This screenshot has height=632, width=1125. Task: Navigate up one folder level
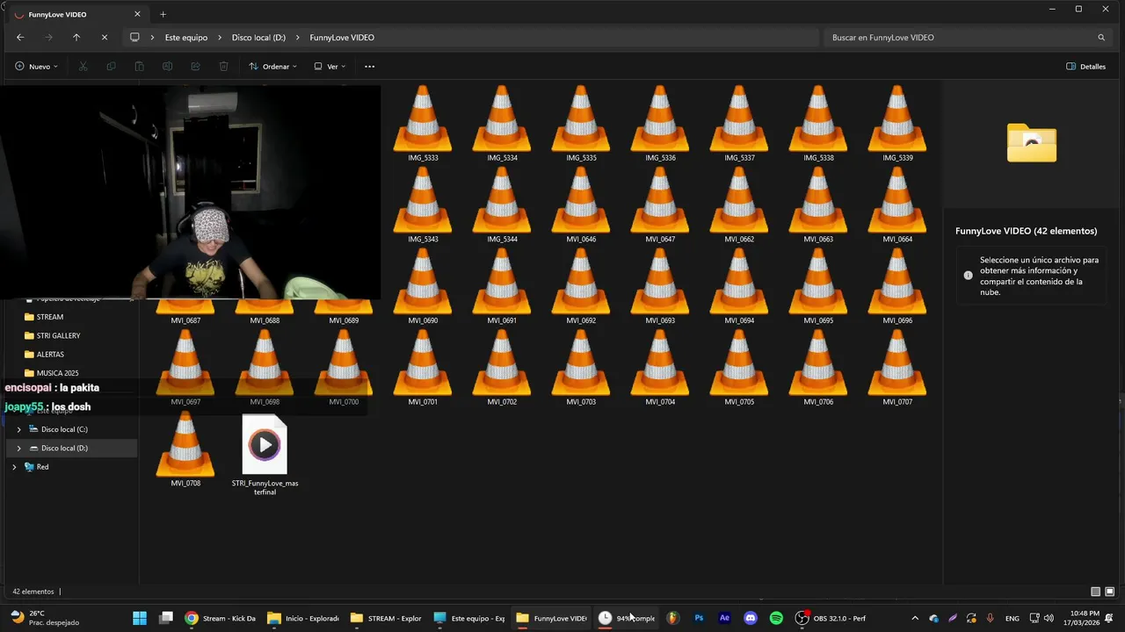pyautogui.click(x=76, y=38)
